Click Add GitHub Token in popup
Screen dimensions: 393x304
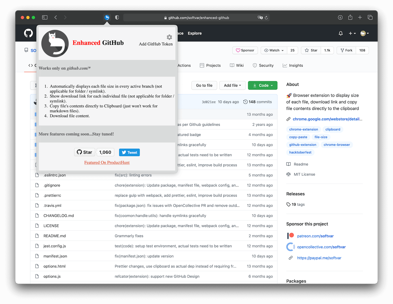click(156, 44)
